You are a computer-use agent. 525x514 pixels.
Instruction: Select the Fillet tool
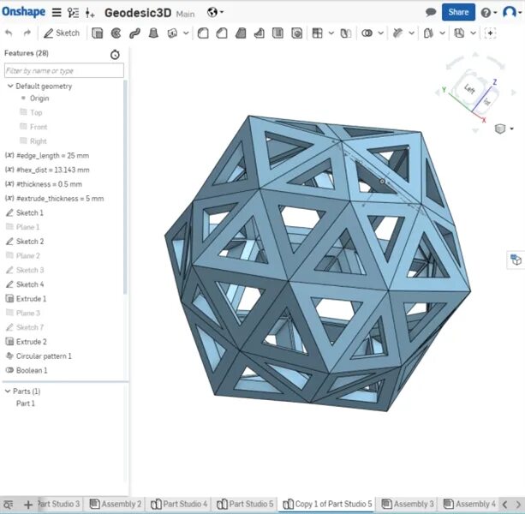(203, 33)
